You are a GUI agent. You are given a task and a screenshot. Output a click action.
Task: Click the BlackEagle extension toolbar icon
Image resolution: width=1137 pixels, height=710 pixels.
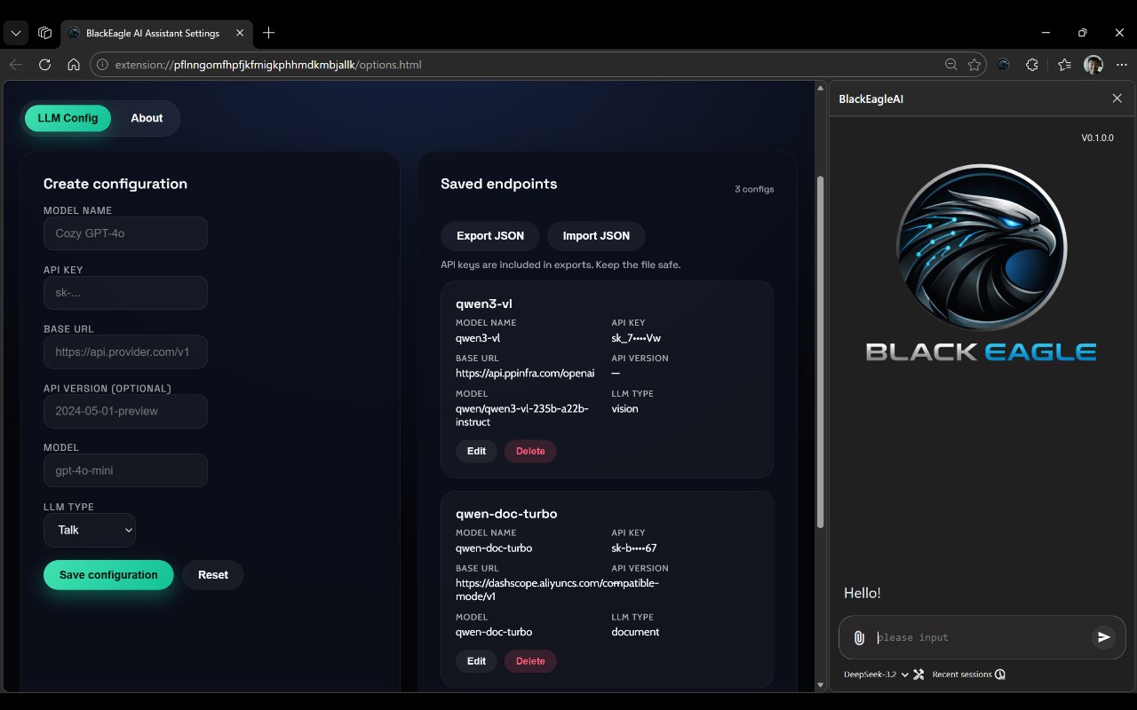tap(1003, 65)
